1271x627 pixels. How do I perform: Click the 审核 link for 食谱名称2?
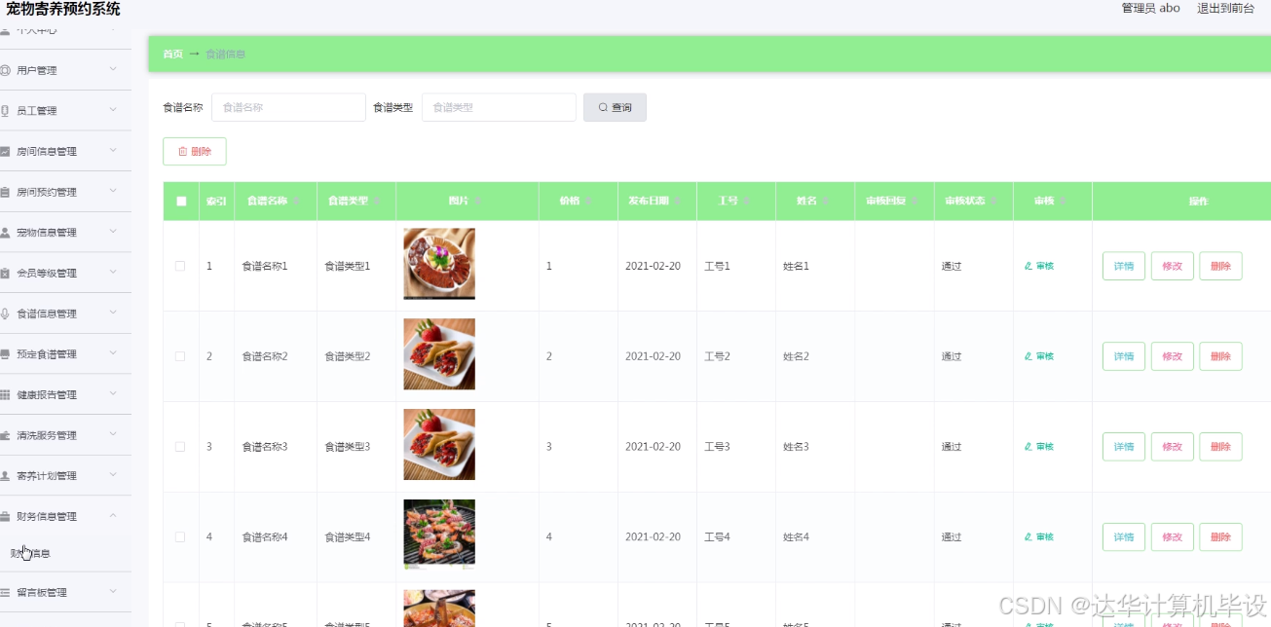[1039, 356]
